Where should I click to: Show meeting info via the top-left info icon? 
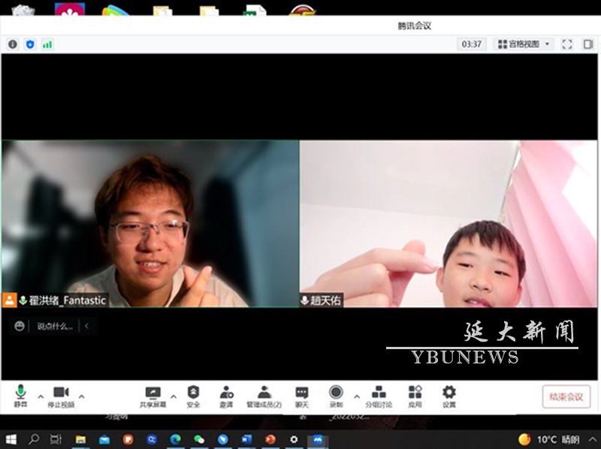click(x=13, y=44)
